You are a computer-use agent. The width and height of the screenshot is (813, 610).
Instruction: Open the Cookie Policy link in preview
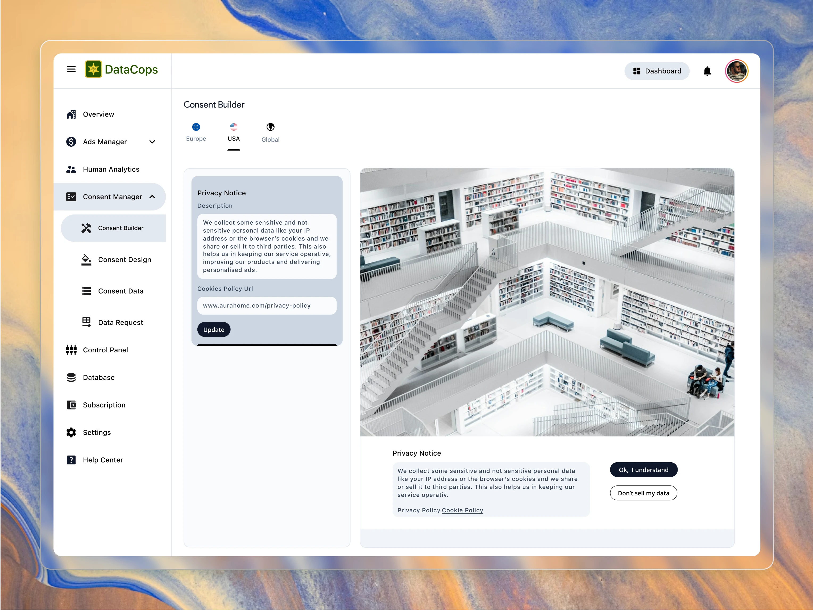click(462, 510)
